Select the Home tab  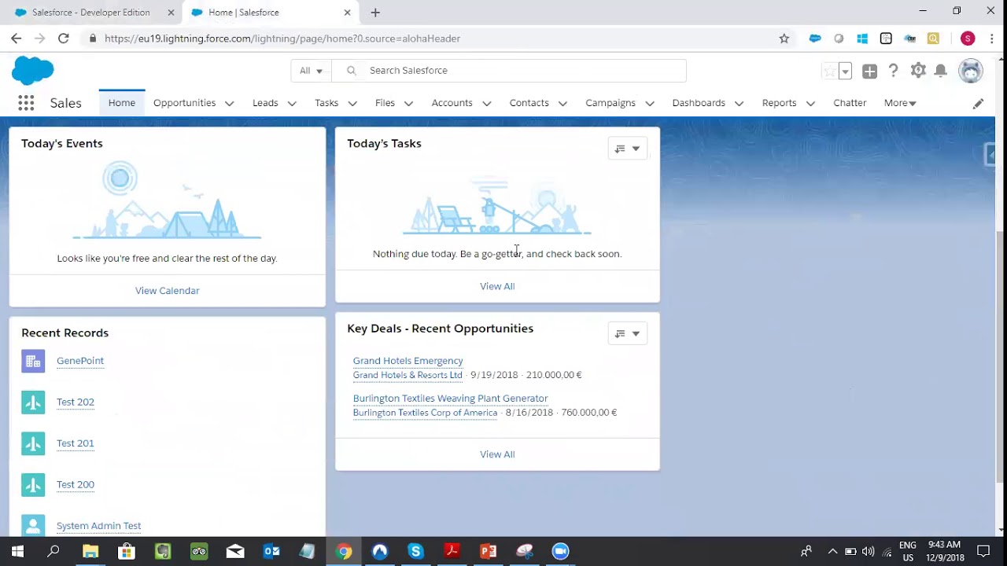coord(122,103)
